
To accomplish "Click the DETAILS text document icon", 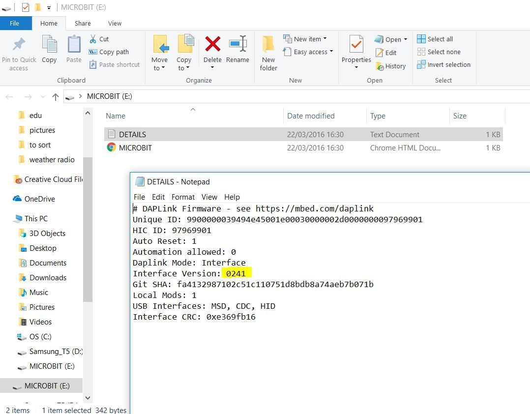I will pos(112,134).
